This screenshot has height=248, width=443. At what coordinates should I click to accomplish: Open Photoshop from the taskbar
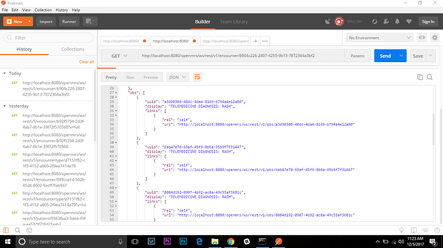183,242
